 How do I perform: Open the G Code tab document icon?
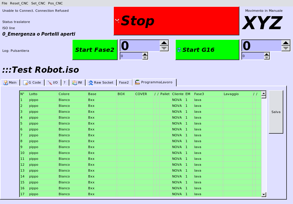25,83
